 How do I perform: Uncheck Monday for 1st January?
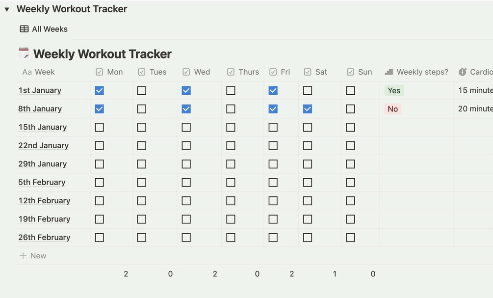click(100, 91)
